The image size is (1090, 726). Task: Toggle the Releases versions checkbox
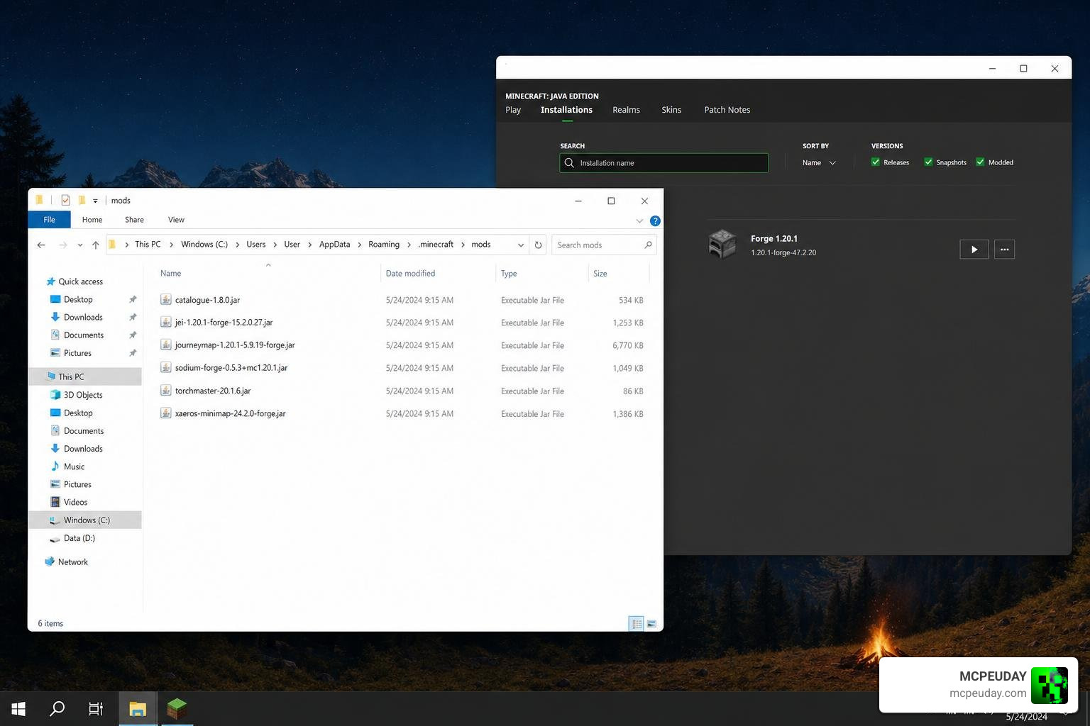tap(876, 162)
